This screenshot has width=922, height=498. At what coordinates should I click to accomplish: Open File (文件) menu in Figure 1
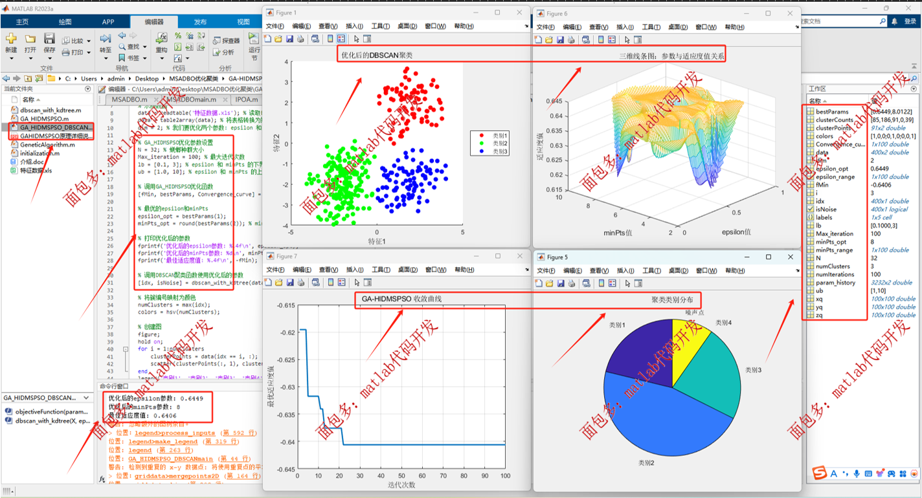coord(275,27)
